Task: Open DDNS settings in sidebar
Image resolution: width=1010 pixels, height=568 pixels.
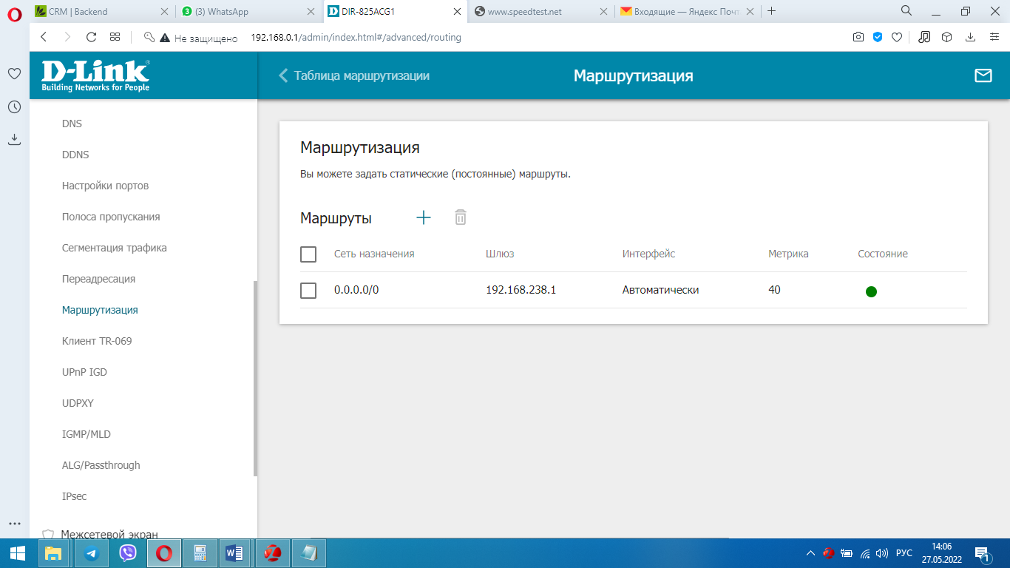Action: point(75,155)
